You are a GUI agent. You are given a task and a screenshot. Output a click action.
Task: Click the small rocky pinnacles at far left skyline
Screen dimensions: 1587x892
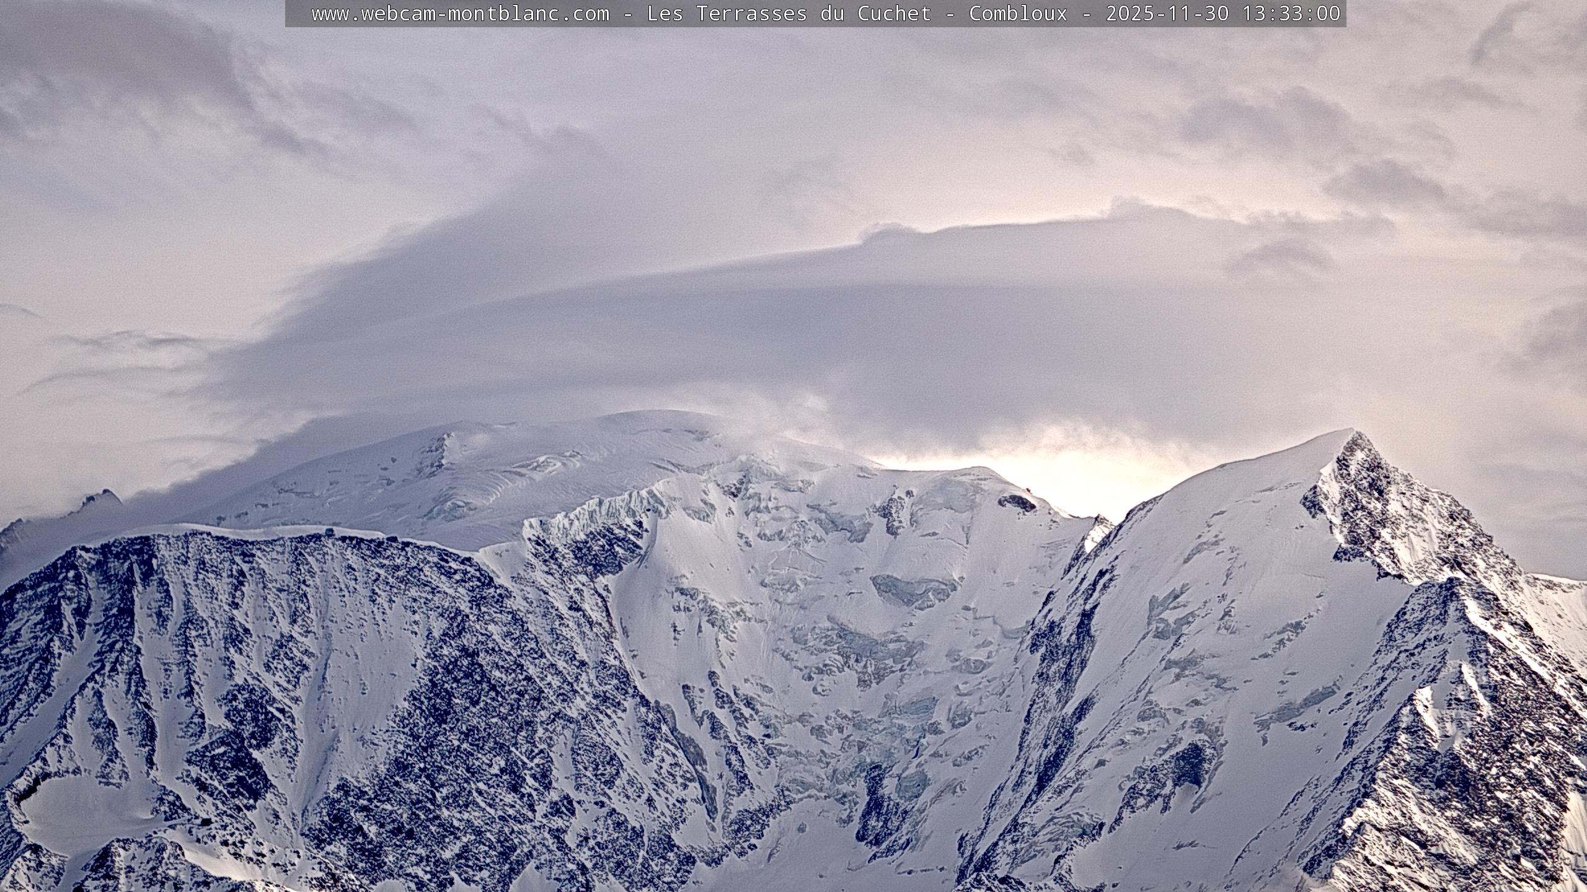click(99, 497)
